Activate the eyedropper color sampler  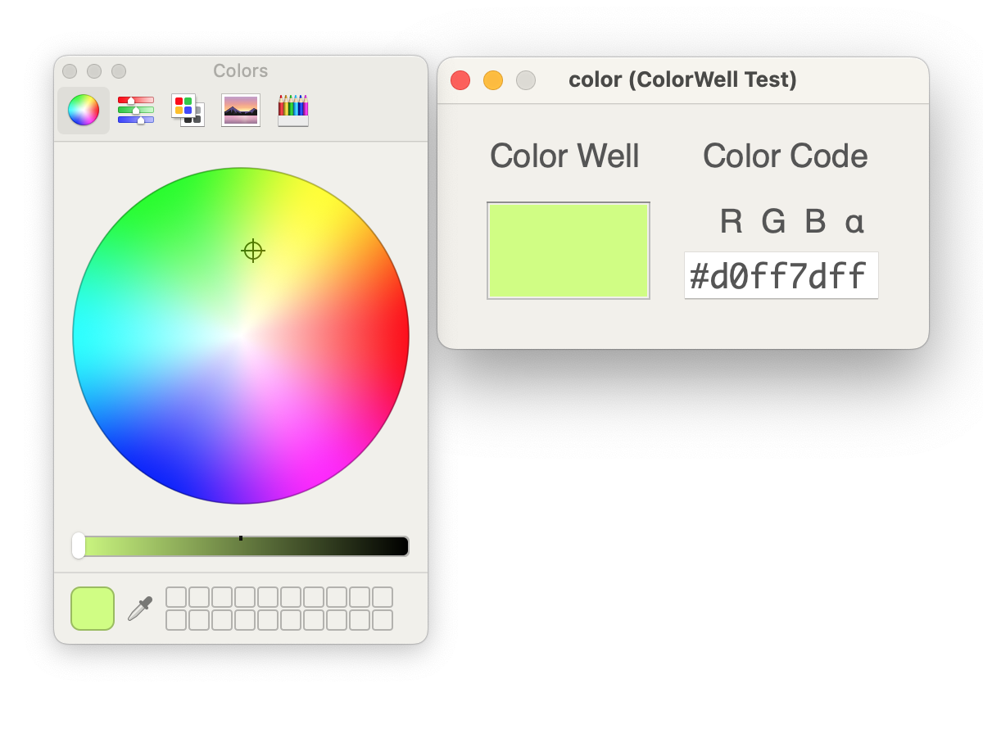tap(140, 609)
